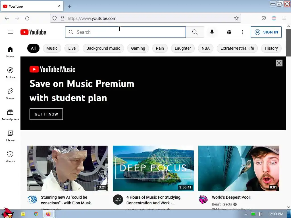Start voice search with microphone icon
291x218 pixels.
[212, 32]
